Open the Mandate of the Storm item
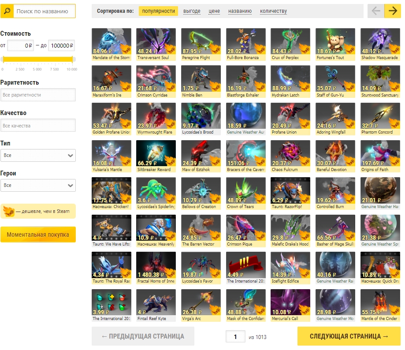Image resolution: width=405 pixels, height=350 pixels. (111, 45)
